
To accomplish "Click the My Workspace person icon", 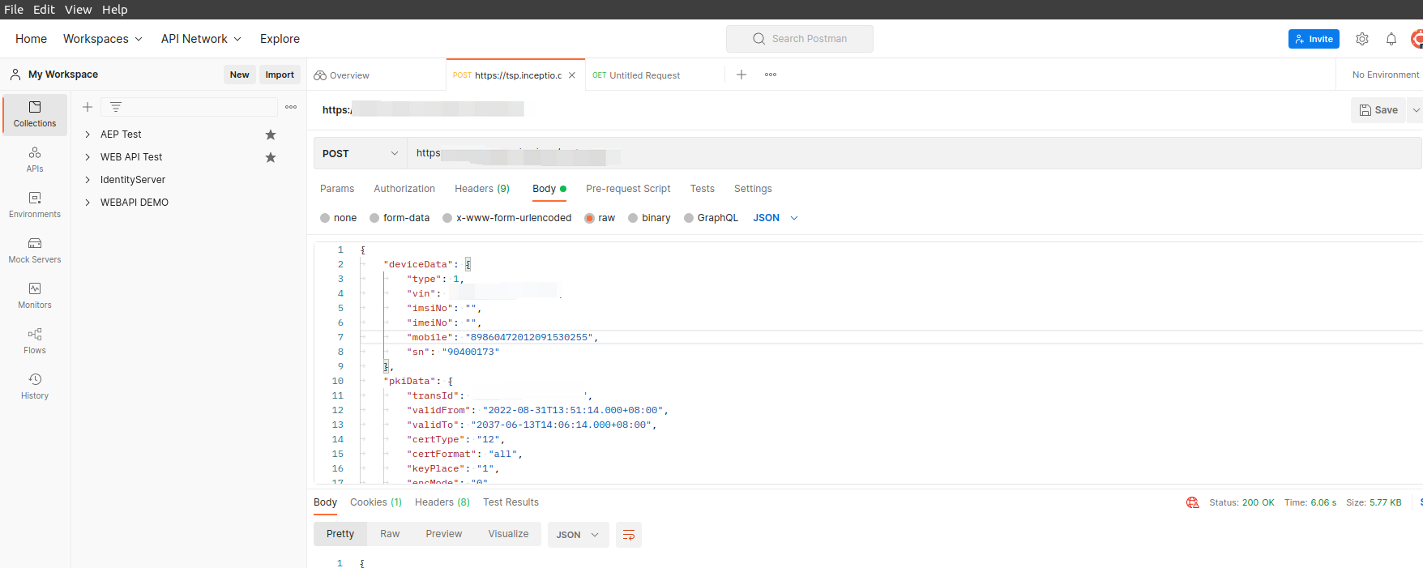I will point(15,75).
